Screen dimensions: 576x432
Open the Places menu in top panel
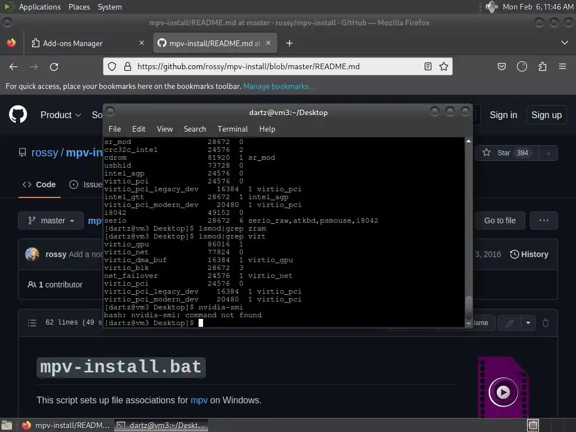79,7
